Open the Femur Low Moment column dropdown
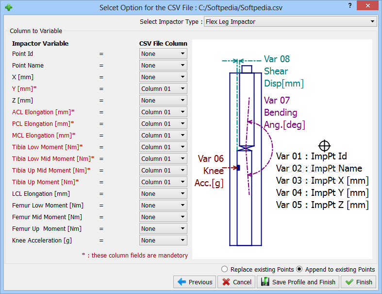Image resolution: width=382 pixels, height=294 pixels. coord(163,206)
